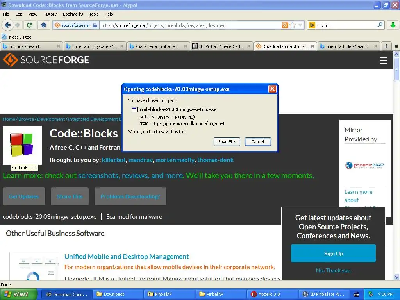Image resolution: width=400 pixels, height=300 pixels.
Task: Click the Home breadcrumb link
Action: [9, 119]
